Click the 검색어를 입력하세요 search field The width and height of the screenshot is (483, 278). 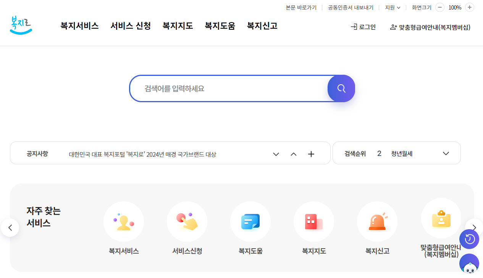(229, 88)
